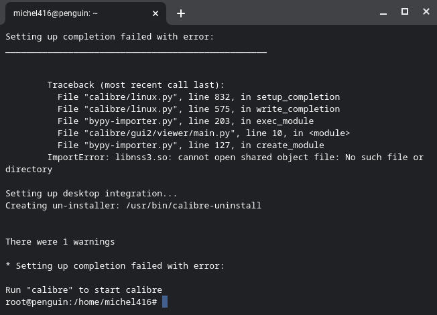Click the 'Run "calibre" to start calibre' line
The width and height of the screenshot is (437, 315).
(84, 290)
